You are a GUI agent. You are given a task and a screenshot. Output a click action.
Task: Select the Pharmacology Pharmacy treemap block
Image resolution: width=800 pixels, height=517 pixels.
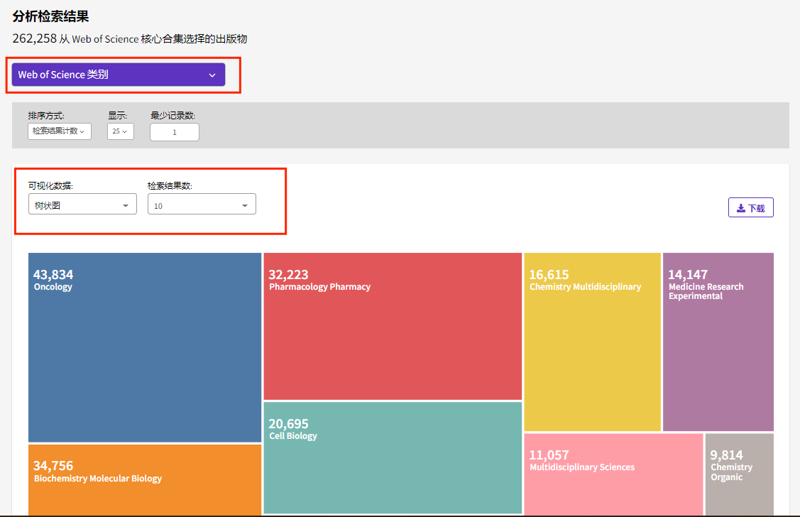click(x=393, y=327)
